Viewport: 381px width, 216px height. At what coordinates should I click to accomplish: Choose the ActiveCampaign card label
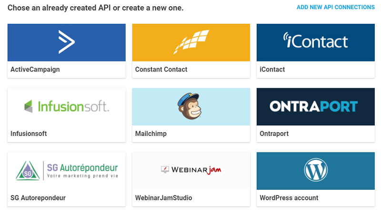[x=35, y=70]
